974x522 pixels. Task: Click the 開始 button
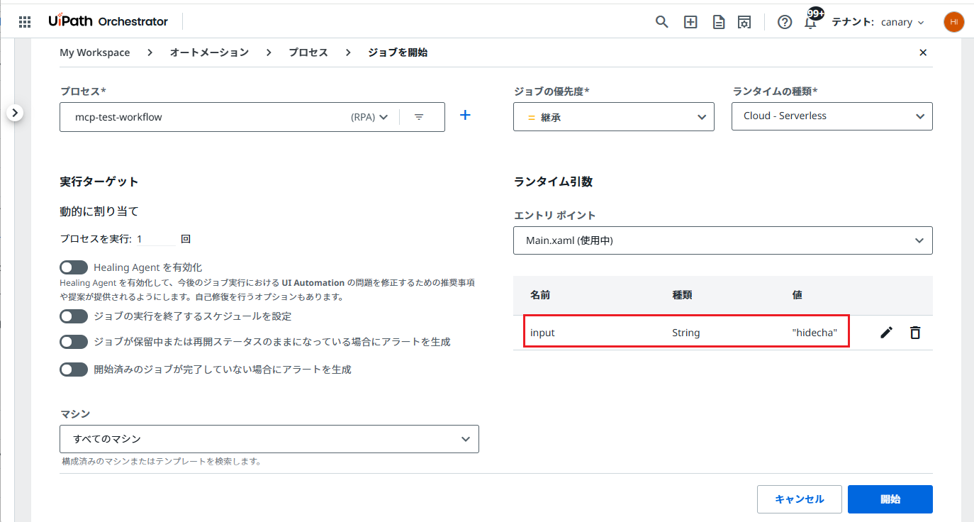click(x=890, y=499)
